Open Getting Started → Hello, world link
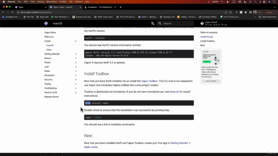 (x=137, y=145)
